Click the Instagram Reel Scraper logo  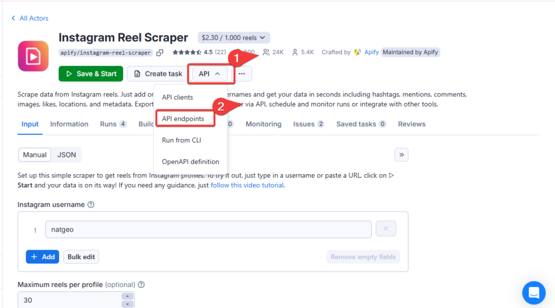coord(33,56)
